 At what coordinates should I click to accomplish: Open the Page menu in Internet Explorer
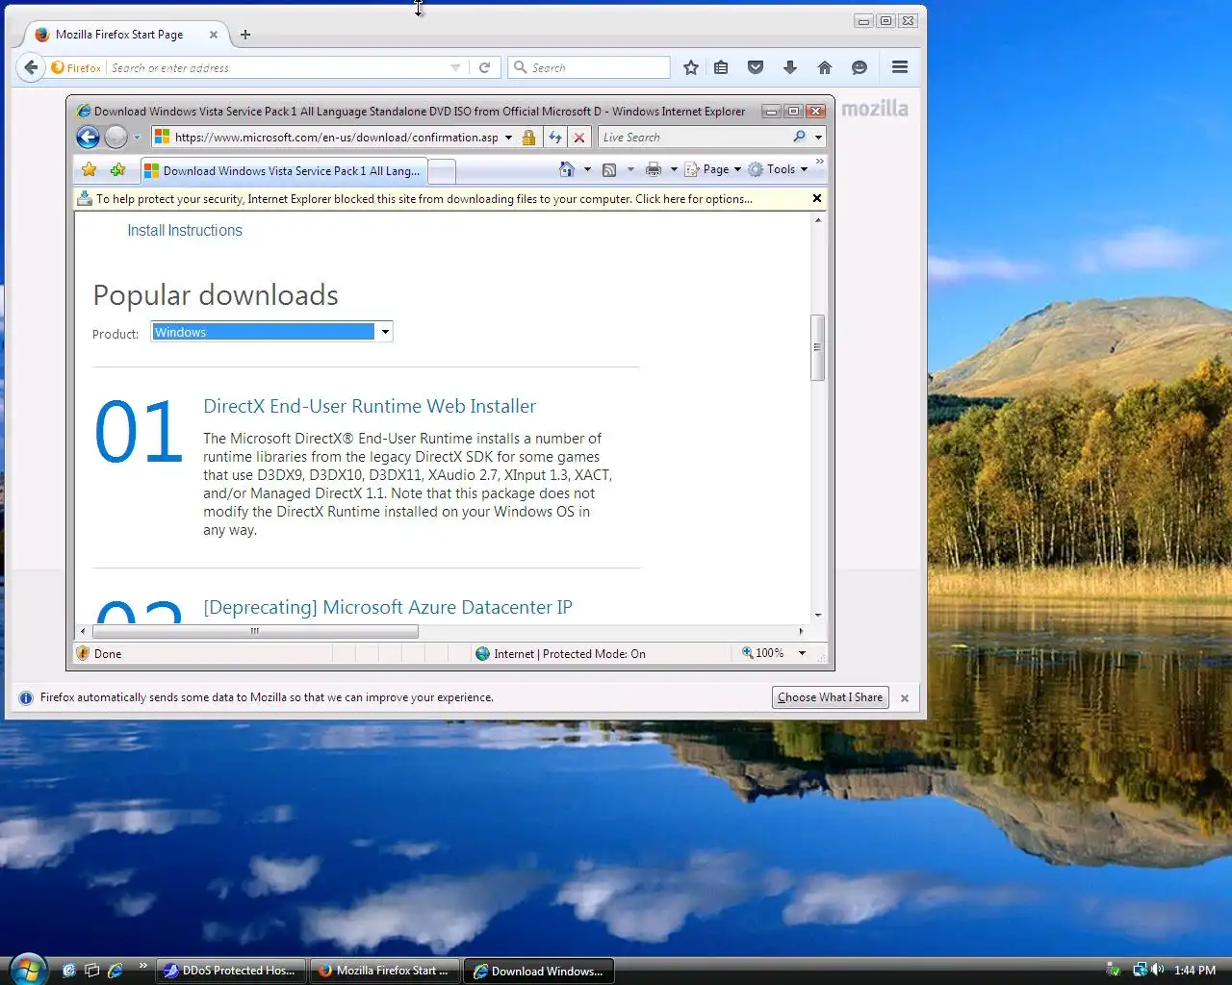713,169
